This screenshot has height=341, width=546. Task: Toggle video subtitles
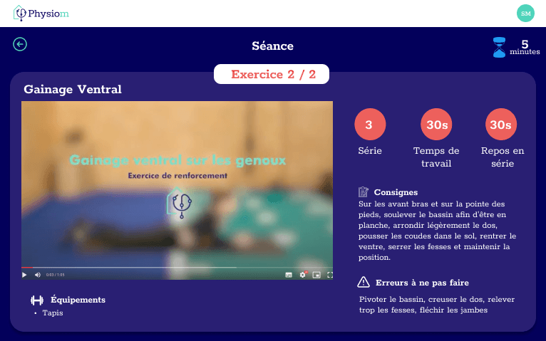click(289, 274)
